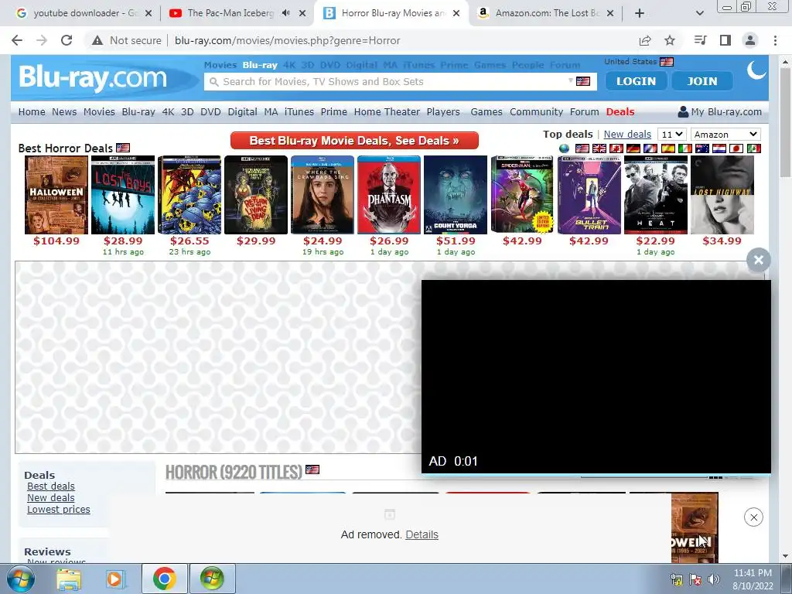Open Chrome media control icon

[x=701, y=40]
